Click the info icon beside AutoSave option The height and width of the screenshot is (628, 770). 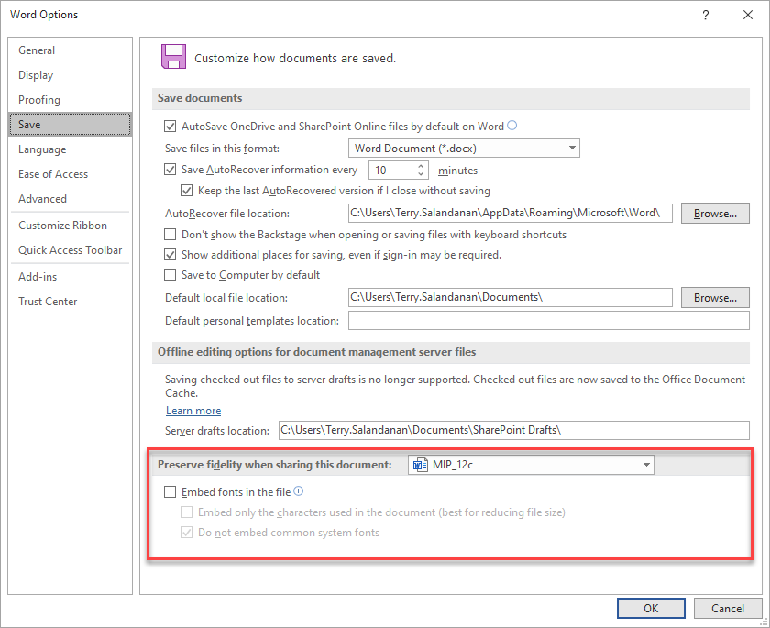click(x=512, y=126)
